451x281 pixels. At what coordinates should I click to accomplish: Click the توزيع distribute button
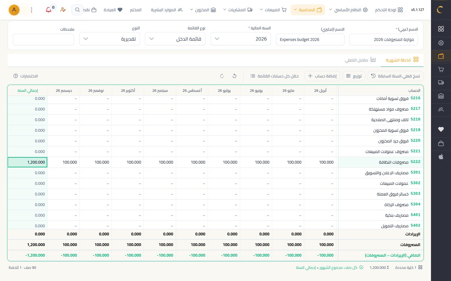354,76
